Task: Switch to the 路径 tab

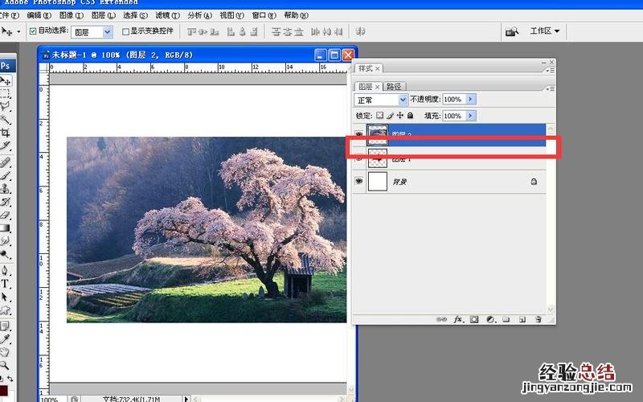Action: tap(394, 86)
